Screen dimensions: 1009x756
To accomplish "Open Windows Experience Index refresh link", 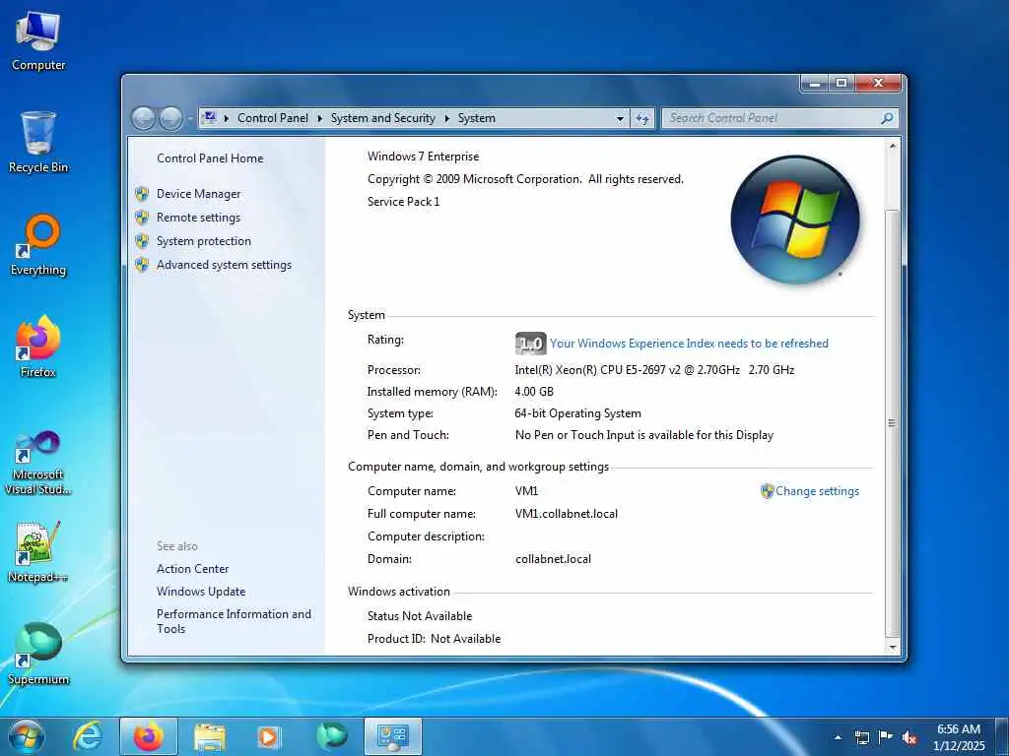I will (x=689, y=344).
